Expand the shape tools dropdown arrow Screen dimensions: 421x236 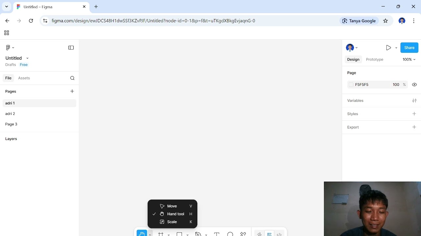click(187, 235)
